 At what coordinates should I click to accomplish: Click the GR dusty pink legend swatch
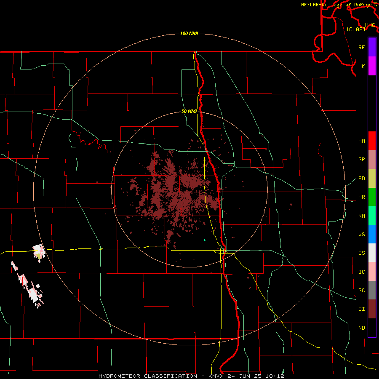(x=372, y=159)
